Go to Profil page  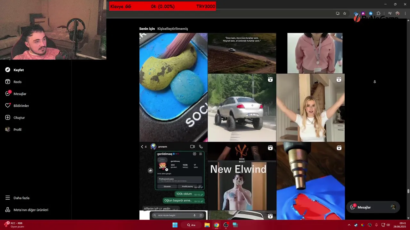coord(13,129)
